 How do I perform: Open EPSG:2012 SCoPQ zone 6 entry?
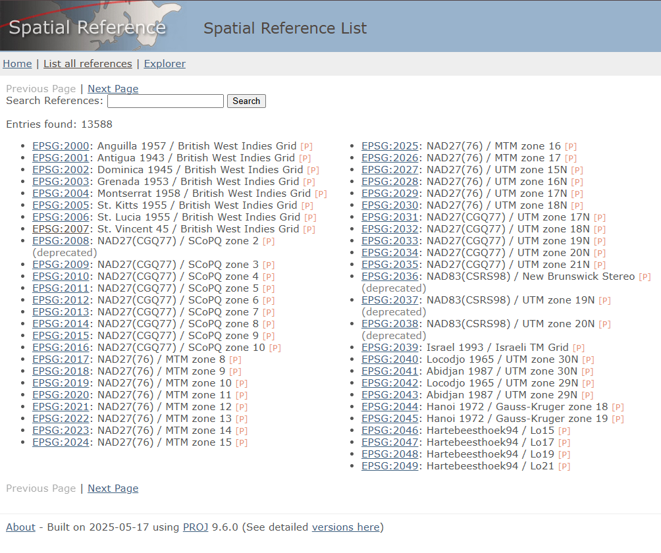click(x=61, y=300)
